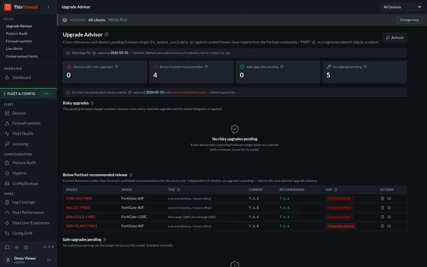Click the layers icon beside VIEWING

click(65, 20)
